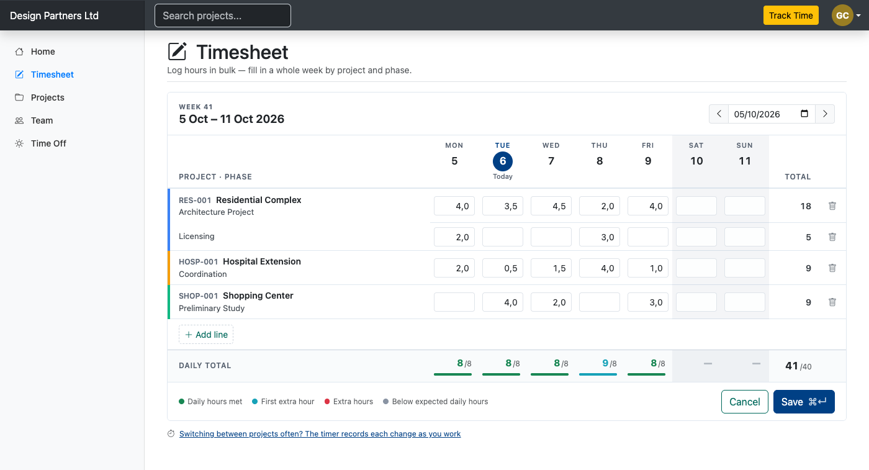Click the First extra hour legend entry

(284, 402)
